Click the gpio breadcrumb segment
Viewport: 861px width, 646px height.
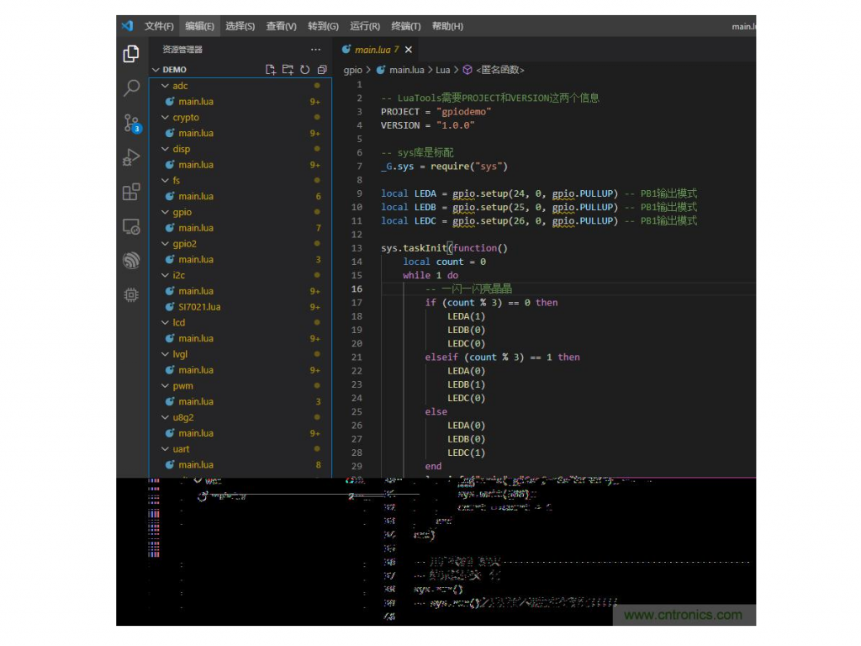tap(352, 70)
